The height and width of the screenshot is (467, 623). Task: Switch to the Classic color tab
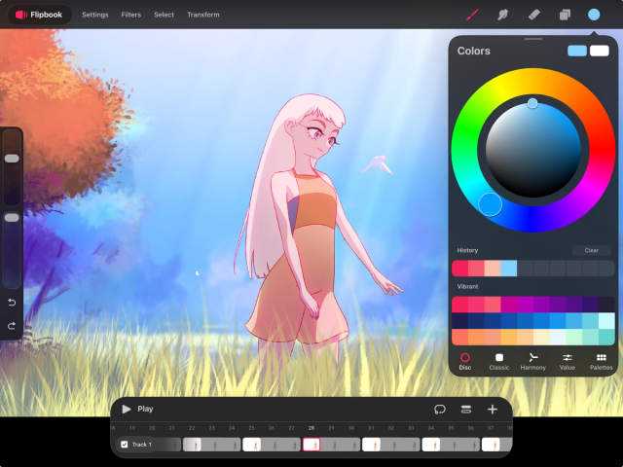point(499,361)
